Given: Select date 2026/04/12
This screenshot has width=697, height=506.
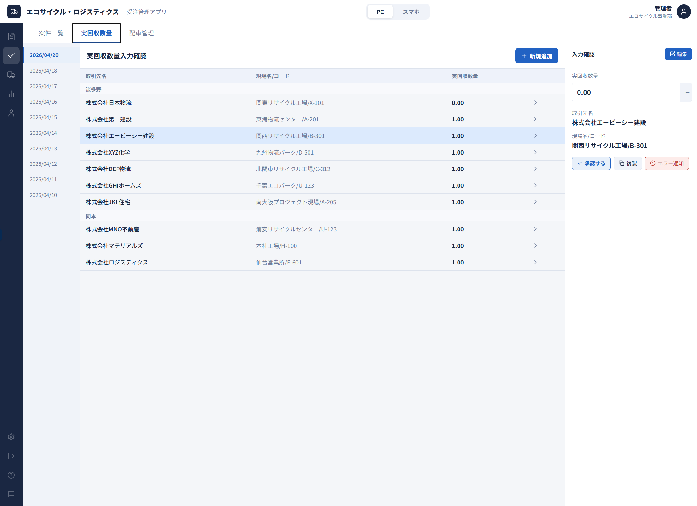Looking at the screenshot, I should pyautogui.click(x=51, y=164).
